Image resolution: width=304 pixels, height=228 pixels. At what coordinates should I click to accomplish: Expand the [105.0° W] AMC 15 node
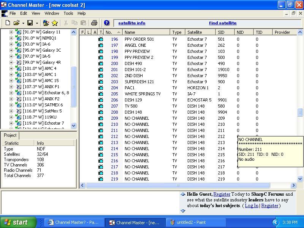click(11, 81)
